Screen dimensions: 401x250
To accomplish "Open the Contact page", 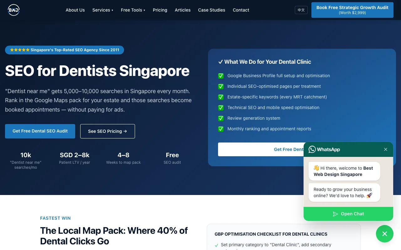I will pos(241,10).
